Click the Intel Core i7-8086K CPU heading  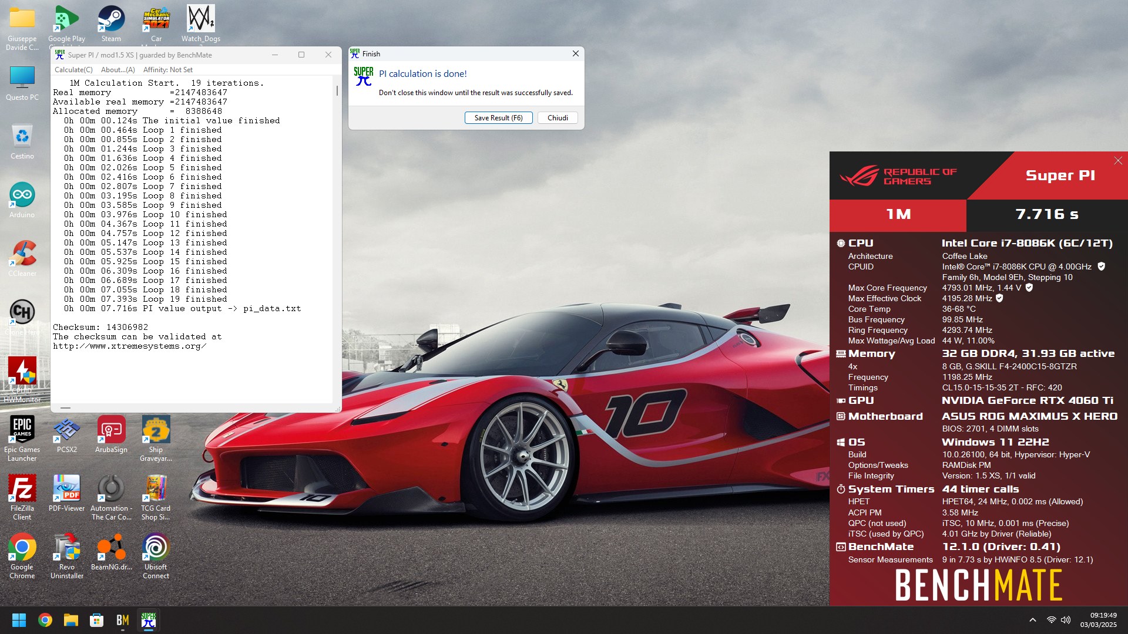click(1027, 243)
